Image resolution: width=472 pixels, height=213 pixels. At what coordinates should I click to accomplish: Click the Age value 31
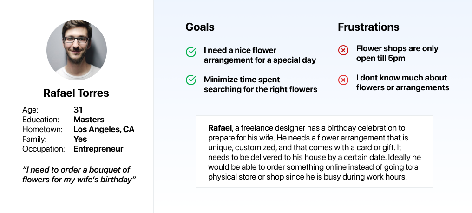point(78,110)
